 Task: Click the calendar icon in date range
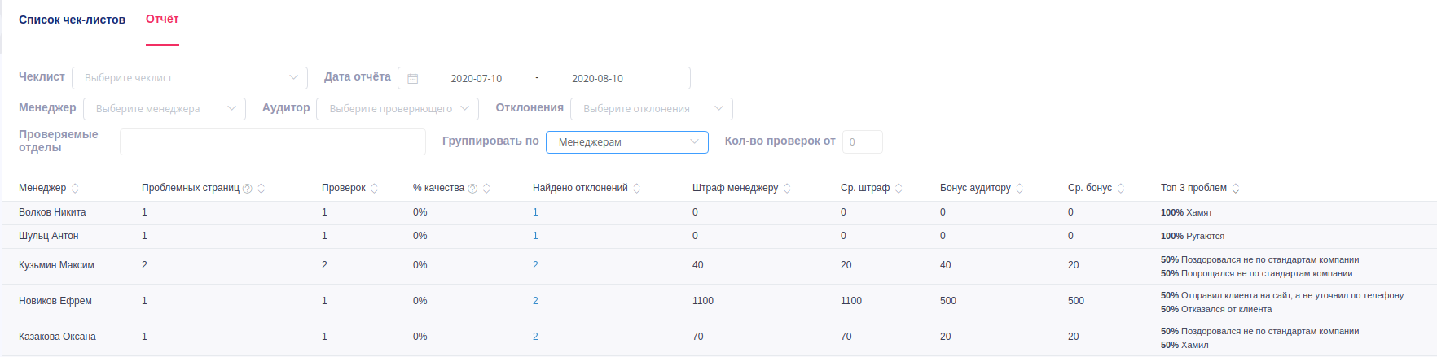413,79
